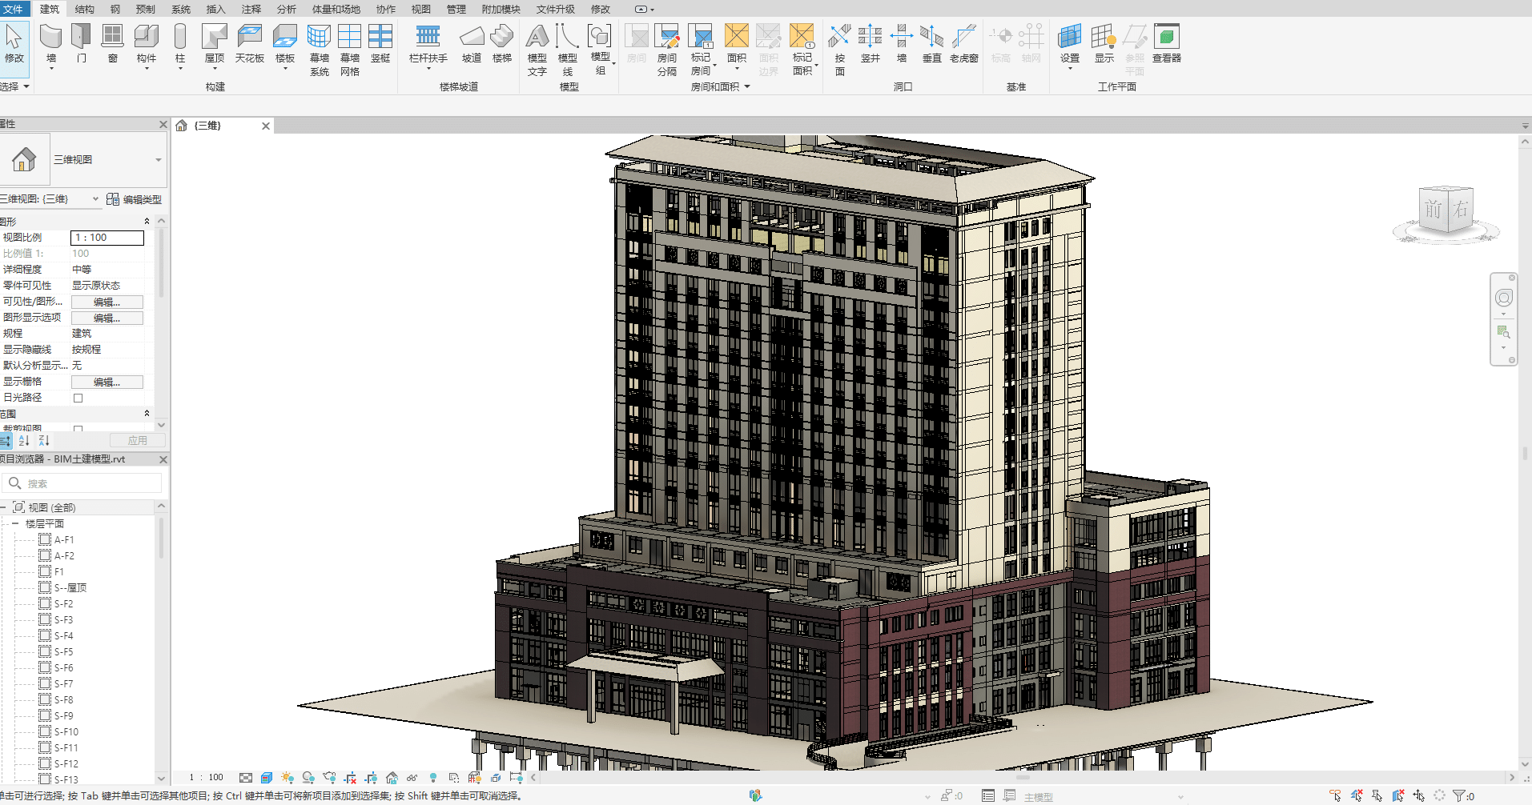Expand the Room and Area panel dropdown
Viewport: 1532px width, 805px height.
coord(747,86)
